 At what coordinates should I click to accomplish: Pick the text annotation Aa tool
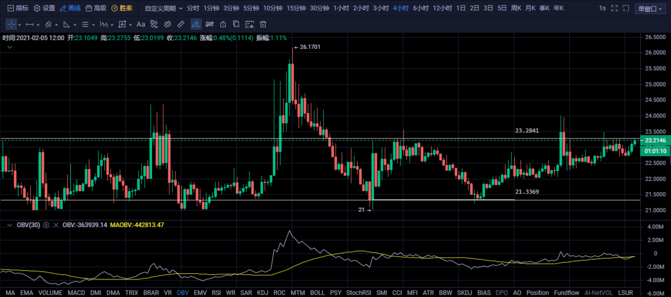pyautogui.click(x=141, y=24)
